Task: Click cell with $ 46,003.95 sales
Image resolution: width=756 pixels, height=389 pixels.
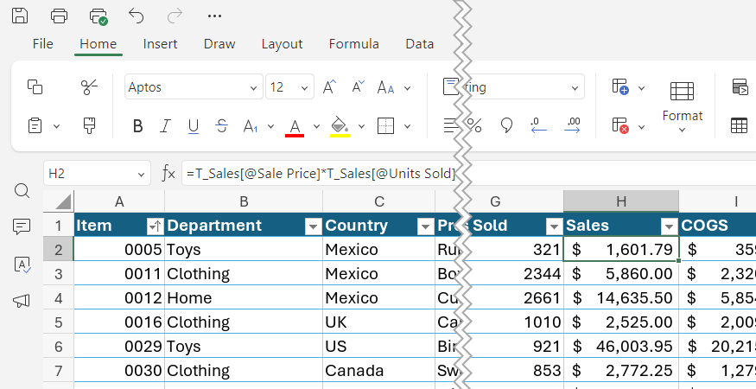Action: [621, 346]
